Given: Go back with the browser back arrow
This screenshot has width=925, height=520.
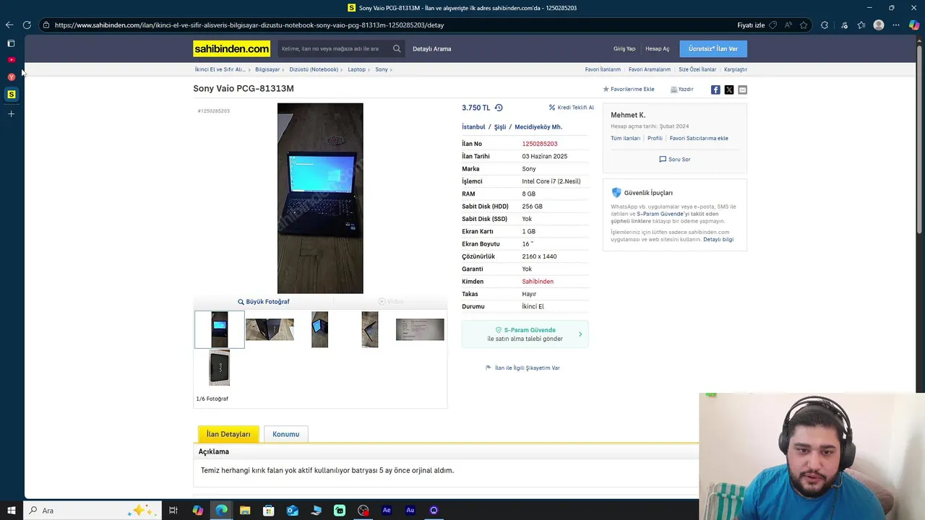Looking at the screenshot, I should [x=9, y=25].
